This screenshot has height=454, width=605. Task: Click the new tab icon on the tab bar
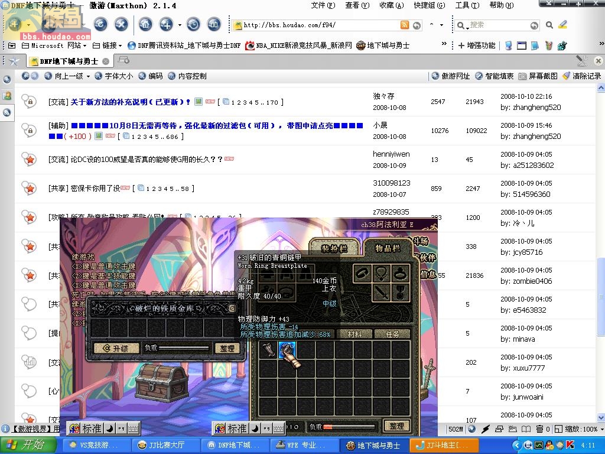(123, 60)
